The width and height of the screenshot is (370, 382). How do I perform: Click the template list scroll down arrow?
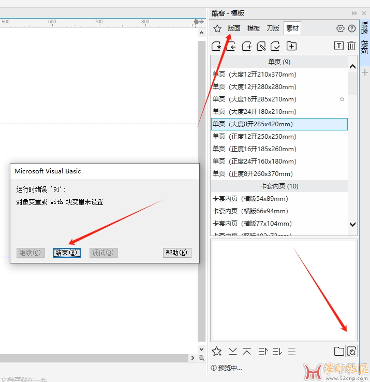352,224
